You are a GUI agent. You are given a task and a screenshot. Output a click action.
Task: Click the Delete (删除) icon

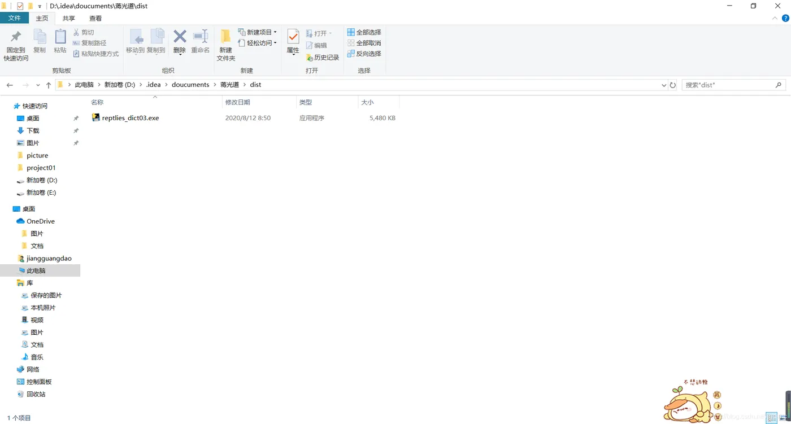click(179, 41)
